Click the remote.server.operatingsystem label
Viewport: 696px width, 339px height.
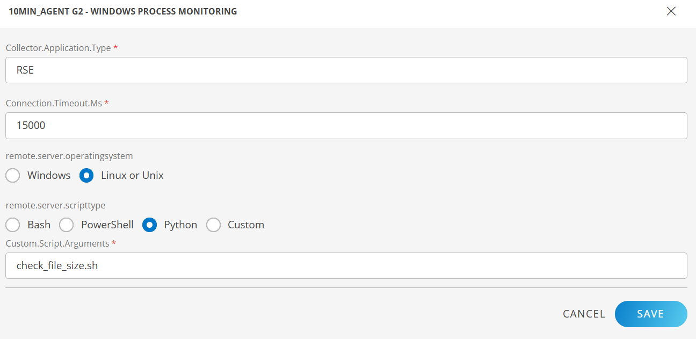coord(69,156)
